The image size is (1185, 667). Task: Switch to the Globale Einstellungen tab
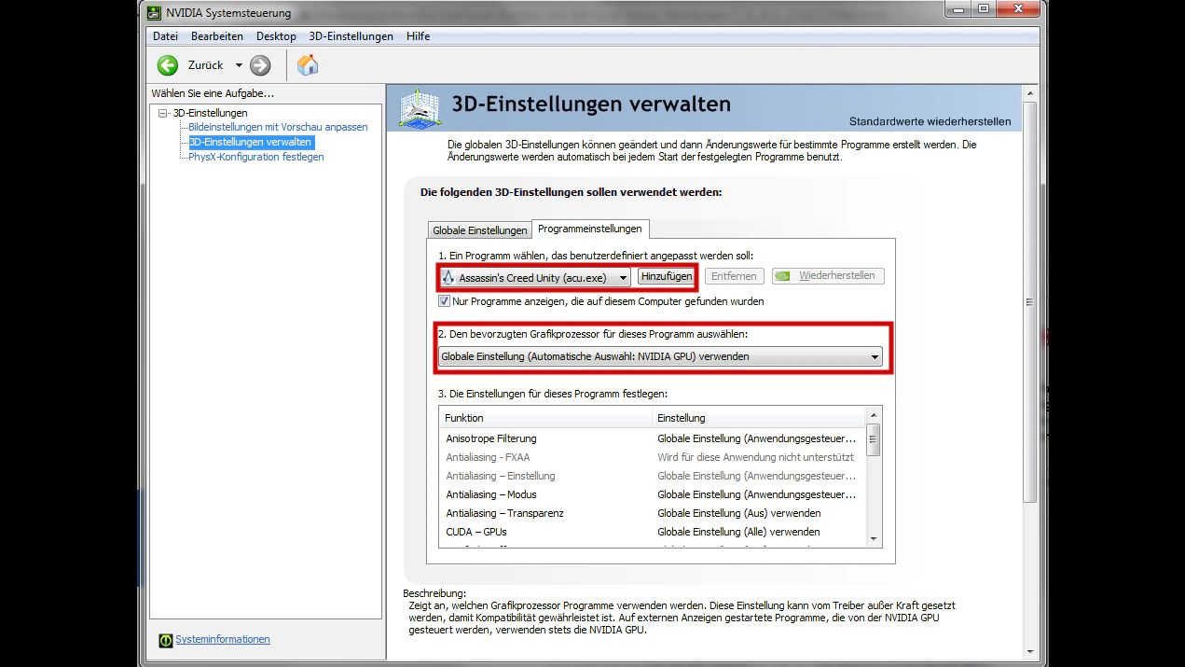pos(479,230)
